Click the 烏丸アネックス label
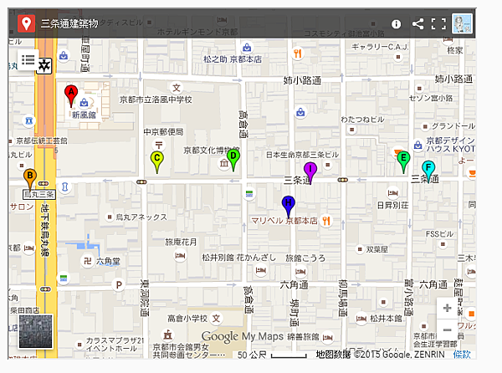502x373 pixels. point(141,217)
